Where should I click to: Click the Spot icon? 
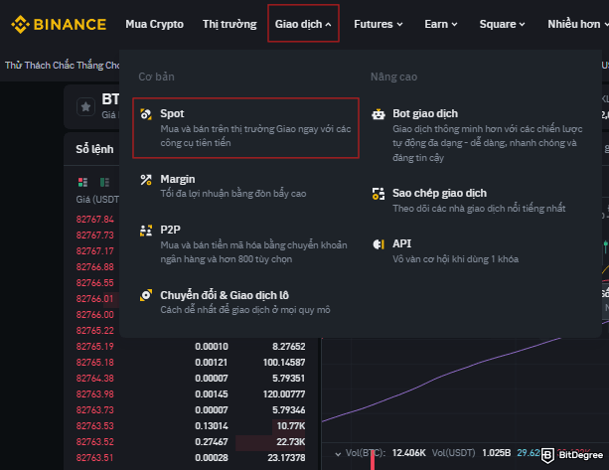[146, 114]
